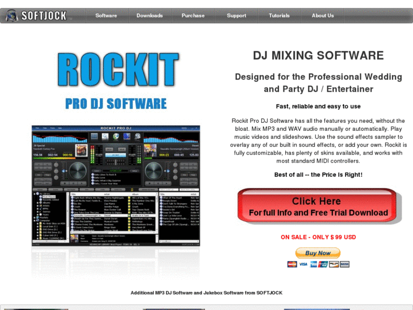This screenshot has height=310, width=413.
Task: Click the DJ MIXING SOFTWARE heading
Action: [x=318, y=55]
